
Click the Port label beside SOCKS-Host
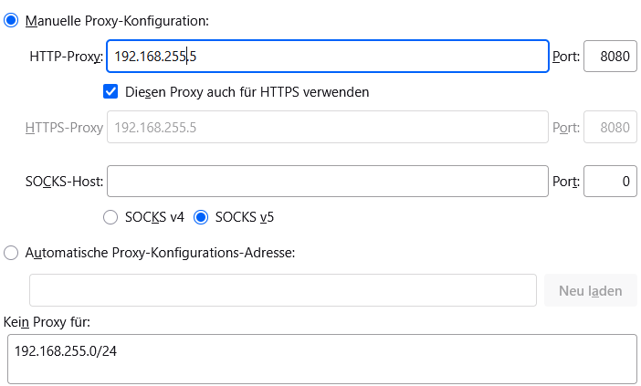[x=565, y=182]
